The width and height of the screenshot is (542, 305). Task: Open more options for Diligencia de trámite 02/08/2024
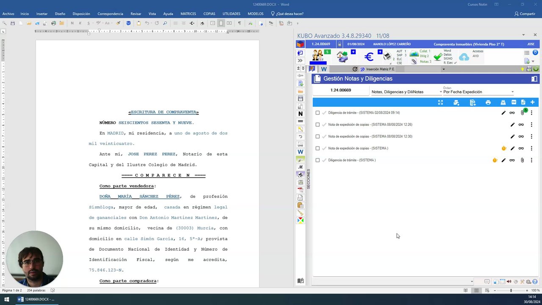pos(531,113)
